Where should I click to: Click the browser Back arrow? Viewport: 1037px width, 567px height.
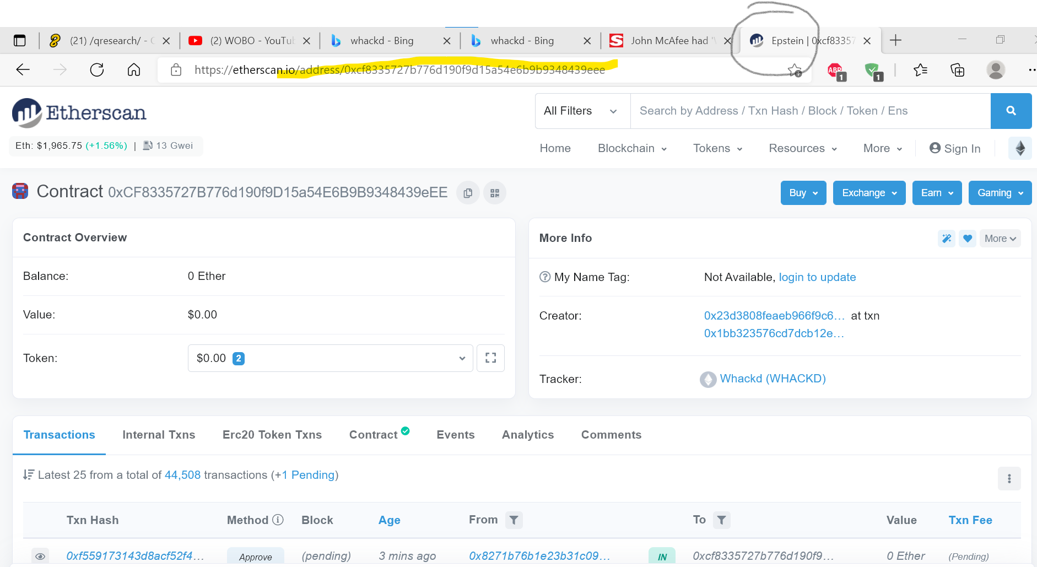(23, 69)
